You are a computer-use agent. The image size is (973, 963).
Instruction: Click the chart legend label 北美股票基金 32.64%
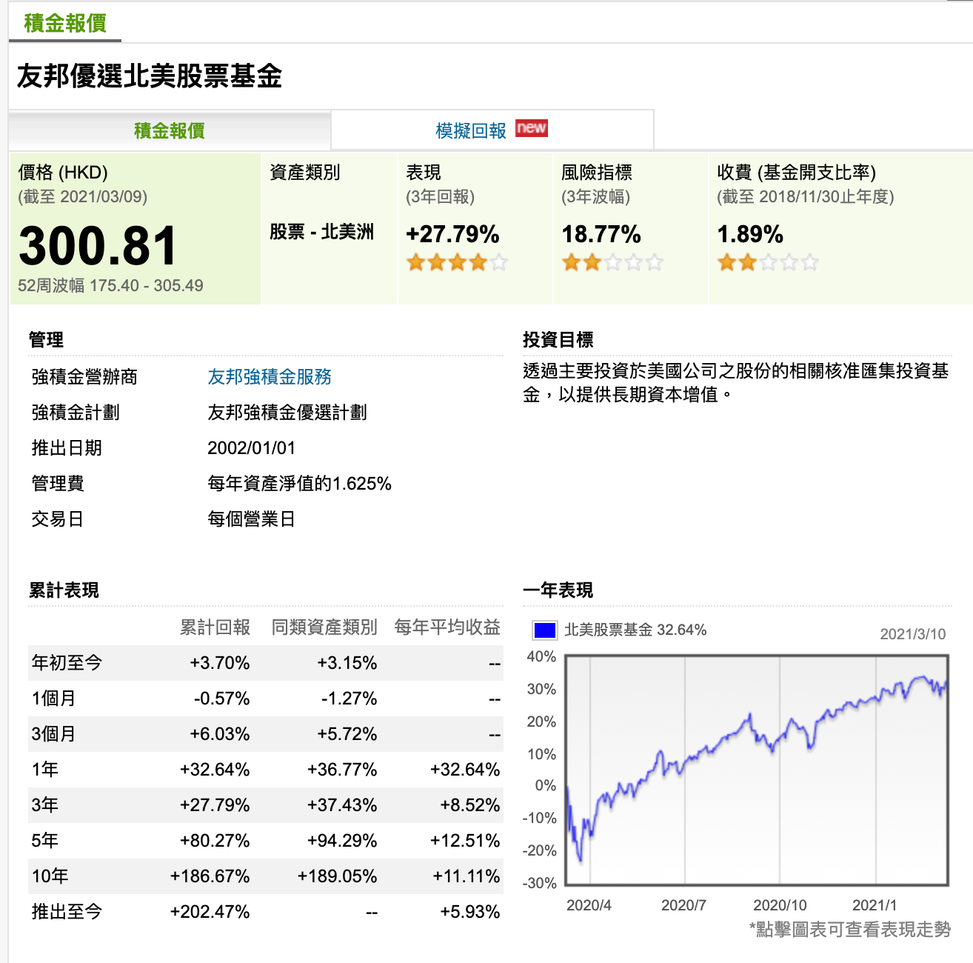coord(635,630)
